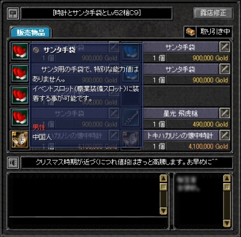
Task: Edit the 星光 飛虎槍 listing pencil icon
Action: 225,113
